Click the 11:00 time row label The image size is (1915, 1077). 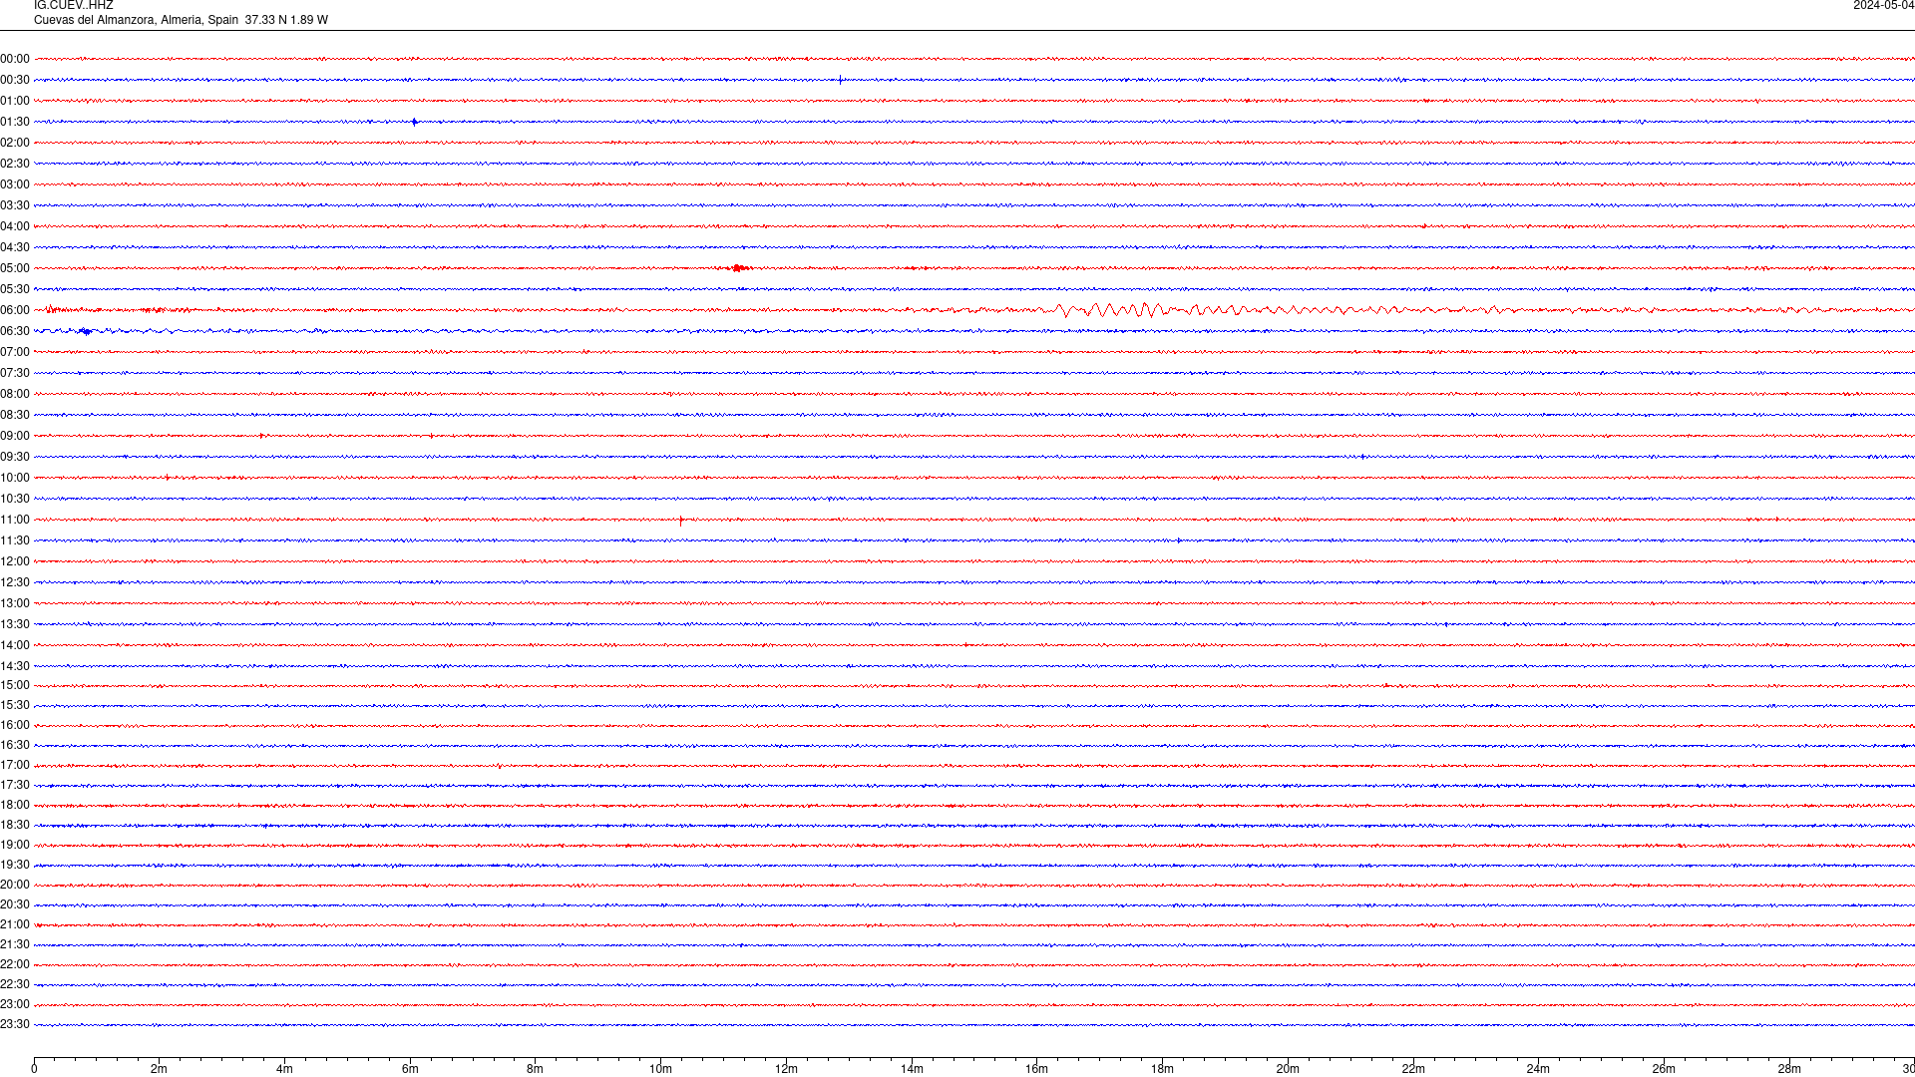tap(15, 520)
